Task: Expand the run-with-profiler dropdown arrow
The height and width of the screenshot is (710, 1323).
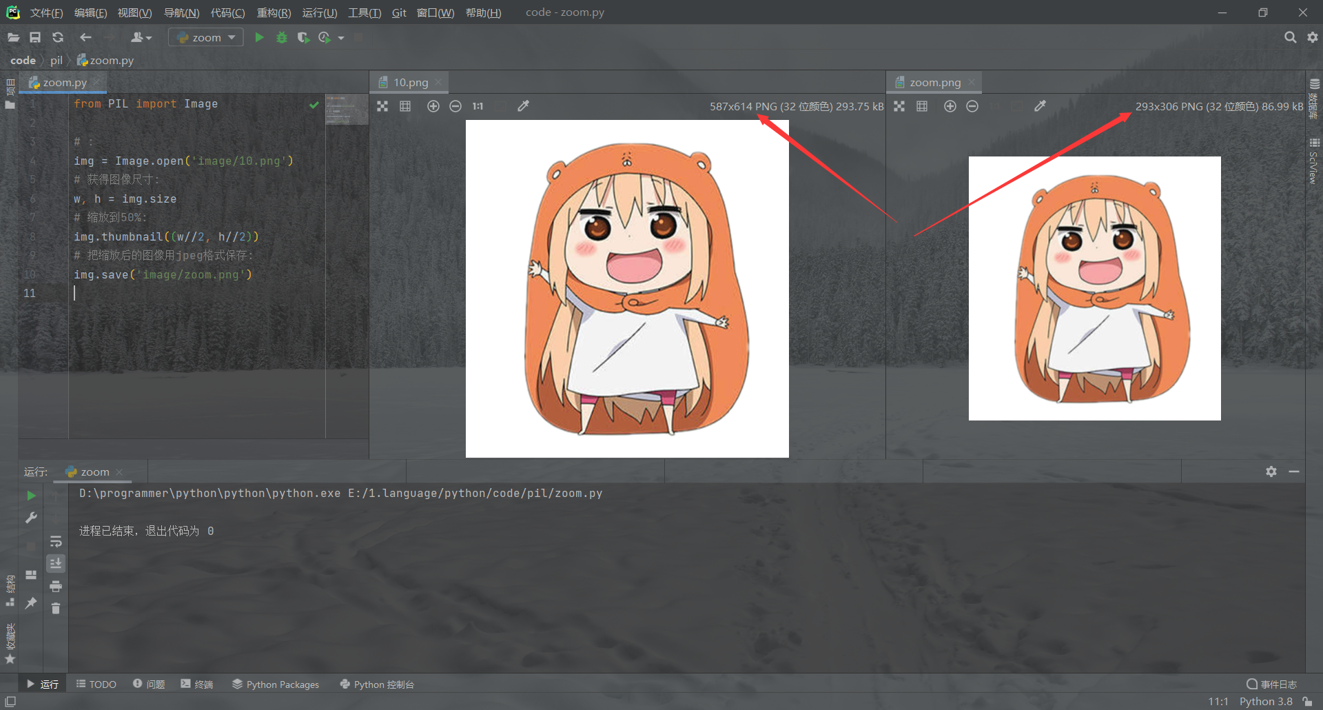Action: point(341,38)
